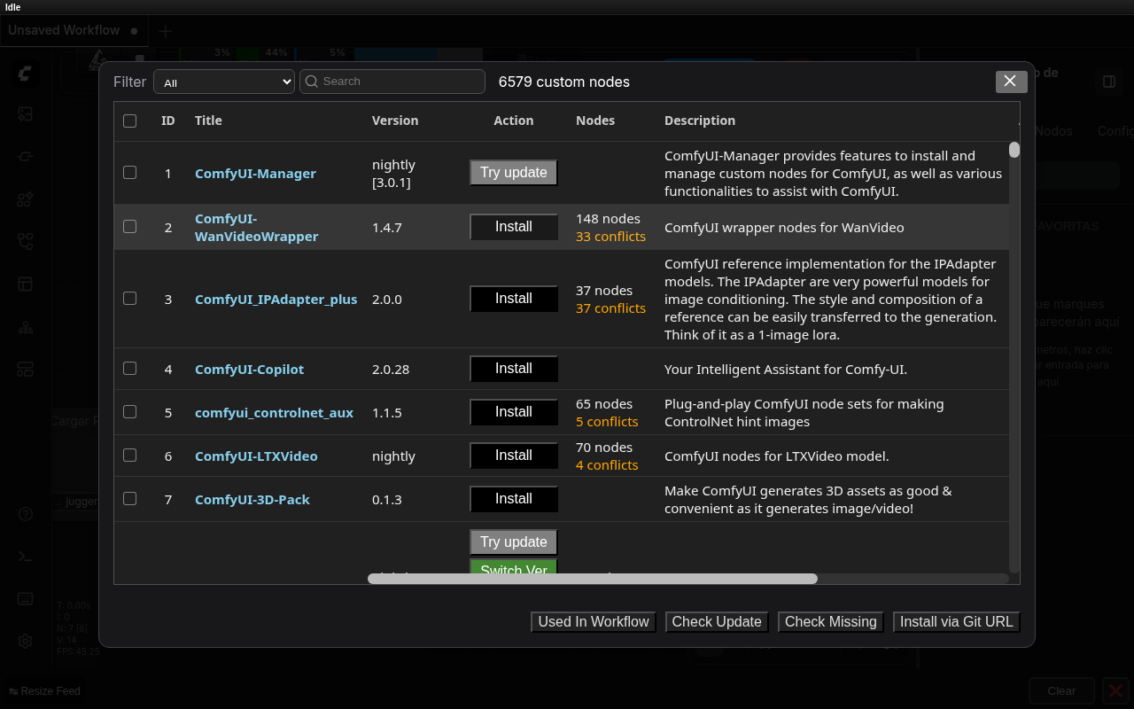Sort by the Title column header

click(x=208, y=121)
